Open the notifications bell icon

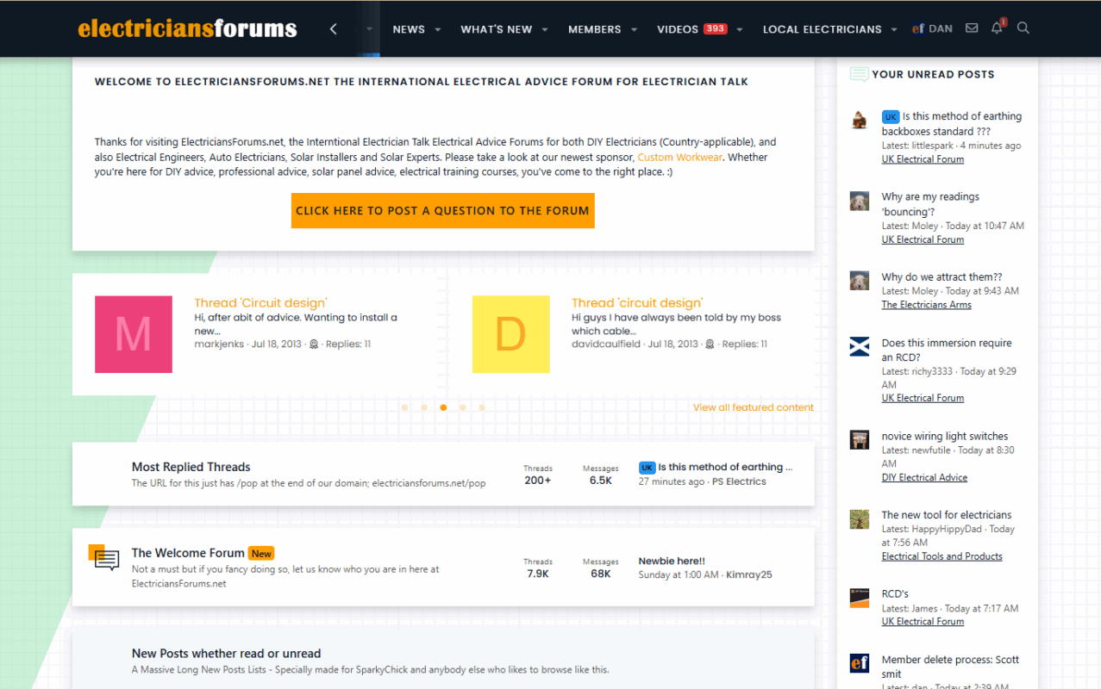click(x=997, y=28)
